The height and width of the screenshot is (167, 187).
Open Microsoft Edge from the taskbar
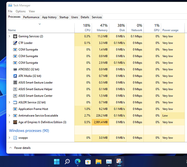pyautogui.click(x=77, y=162)
